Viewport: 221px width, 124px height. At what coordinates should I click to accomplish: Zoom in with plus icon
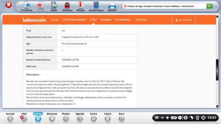(x=186, y=118)
